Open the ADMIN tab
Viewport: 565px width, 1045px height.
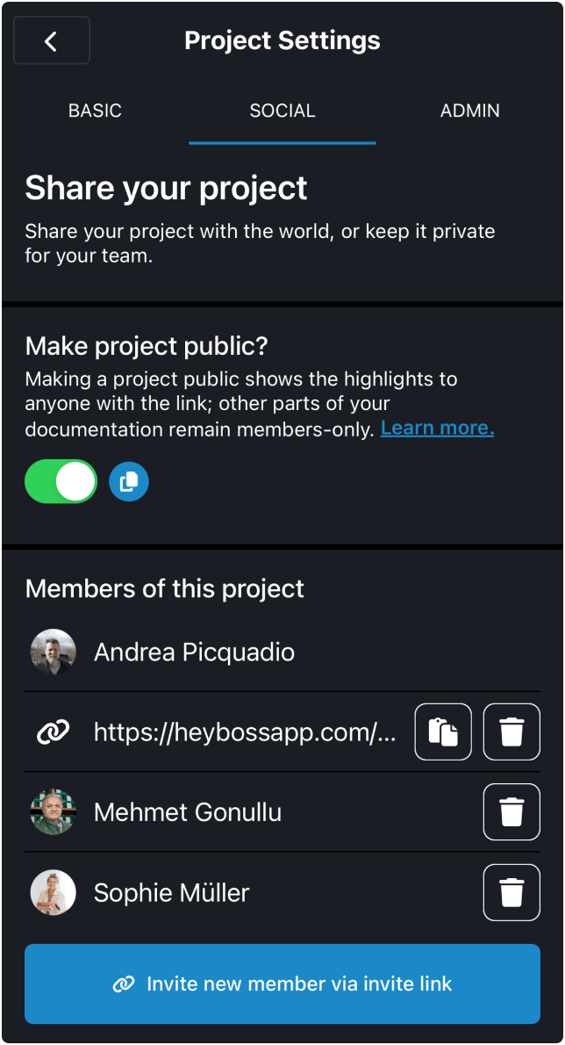(x=470, y=111)
